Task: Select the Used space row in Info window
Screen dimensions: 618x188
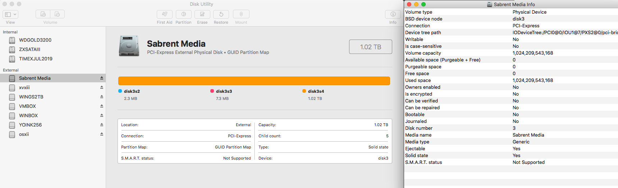Action: click(x=511, y=80)
